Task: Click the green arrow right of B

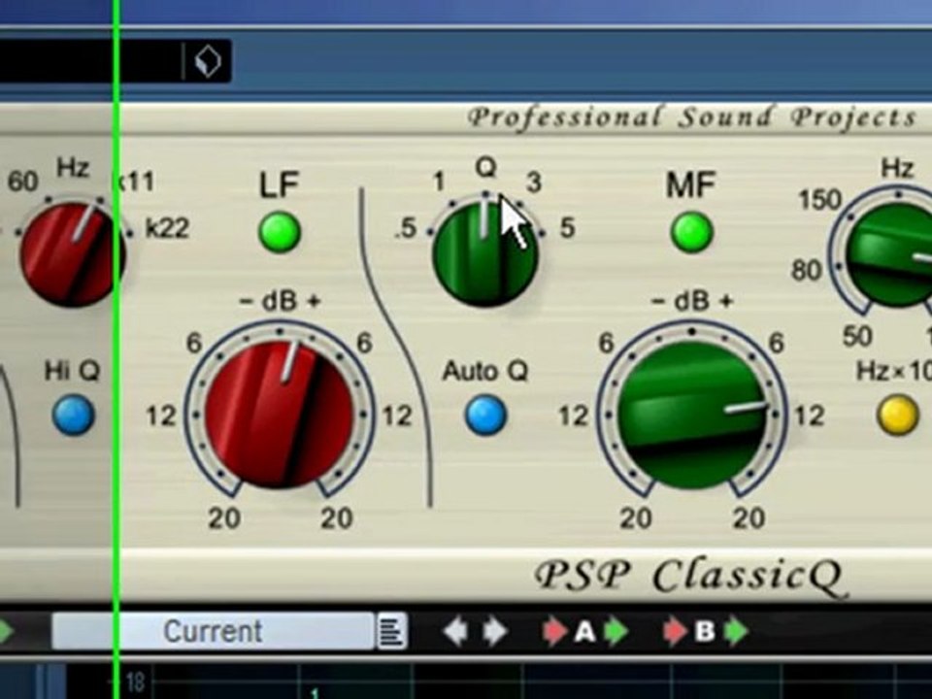Action: click(x=736, y=631)
